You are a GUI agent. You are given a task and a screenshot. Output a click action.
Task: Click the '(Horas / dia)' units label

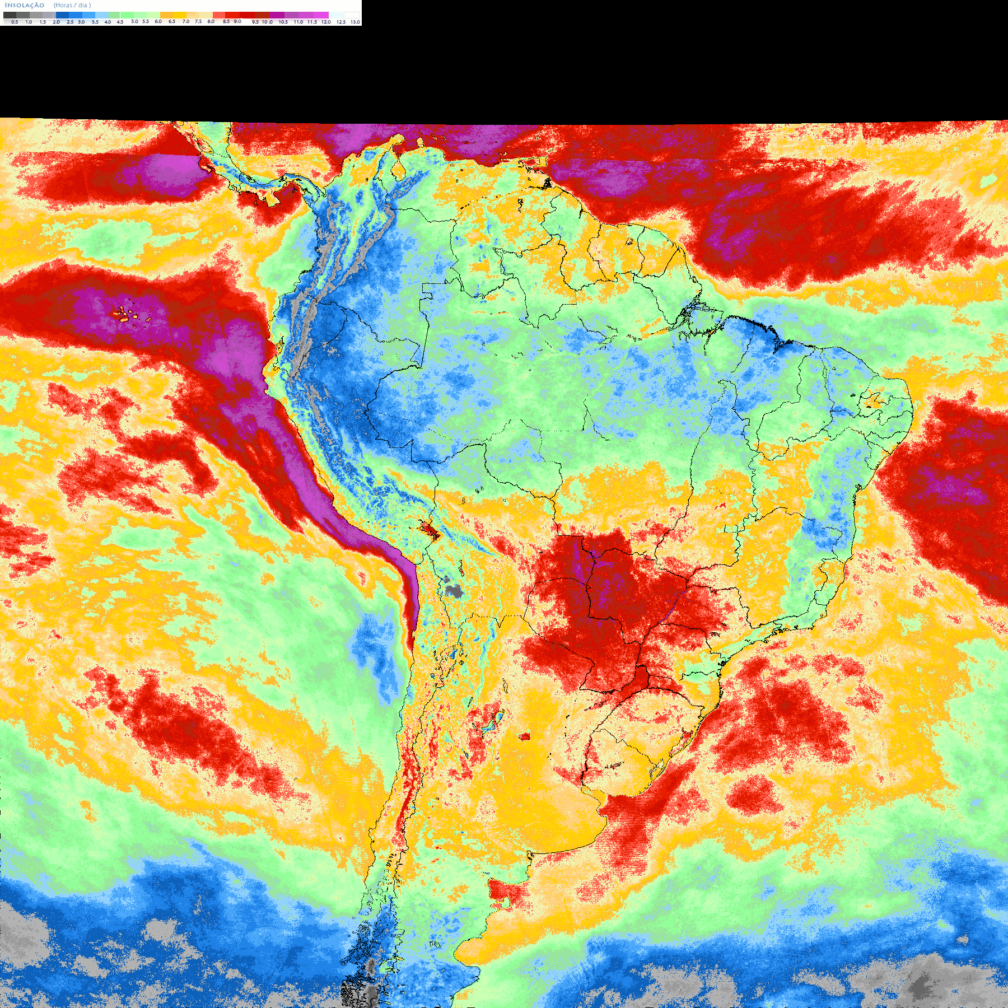72,5
